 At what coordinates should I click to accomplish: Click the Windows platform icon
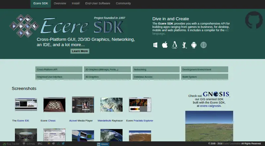point(155,45)
